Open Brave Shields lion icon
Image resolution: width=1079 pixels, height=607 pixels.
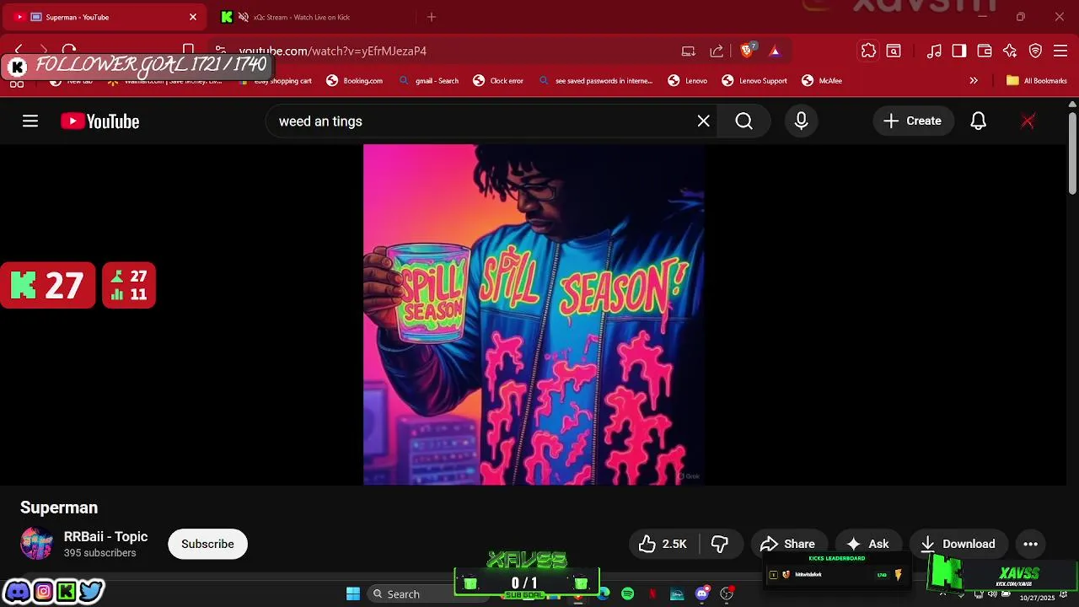[747, 51]
